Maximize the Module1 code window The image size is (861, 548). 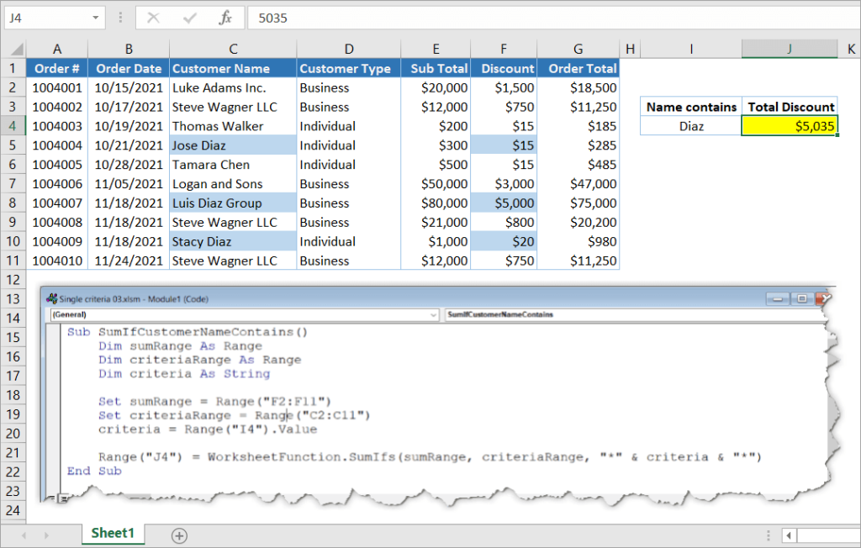[801, 298]
